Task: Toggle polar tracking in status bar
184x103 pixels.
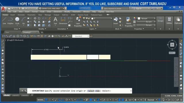Action: click(66, 100)
